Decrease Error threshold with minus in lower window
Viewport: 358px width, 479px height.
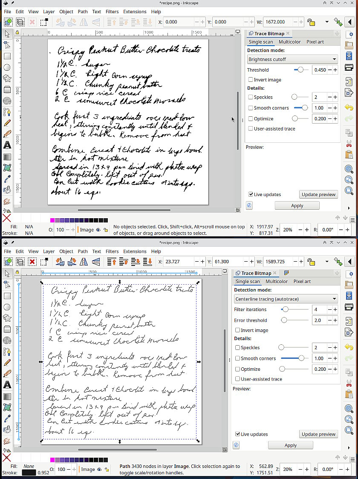click(x=329, y=320)
